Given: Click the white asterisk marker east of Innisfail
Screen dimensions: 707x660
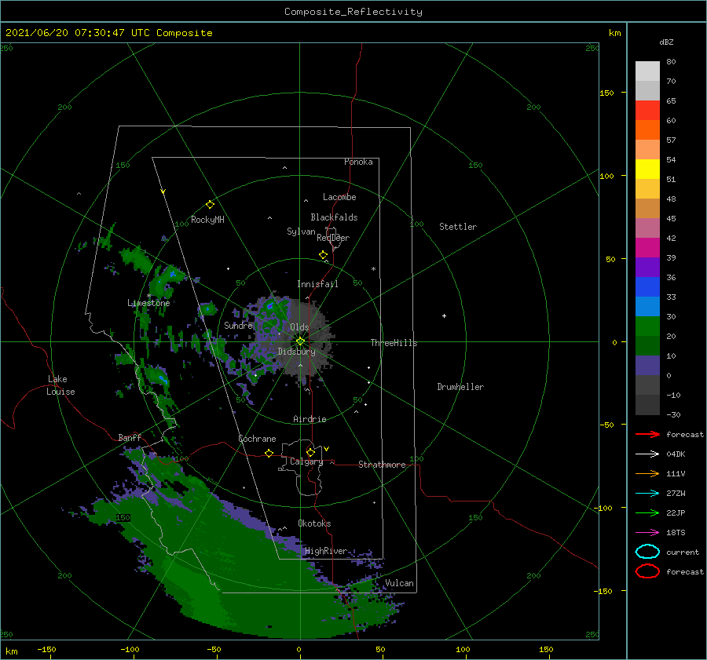Looking at the screenshot, I should point(373,269).
